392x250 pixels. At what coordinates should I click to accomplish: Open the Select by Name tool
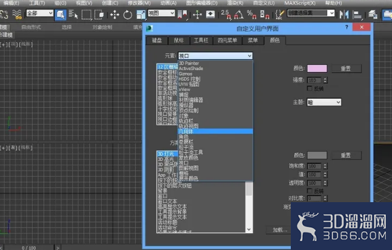[x=73, y=14]
